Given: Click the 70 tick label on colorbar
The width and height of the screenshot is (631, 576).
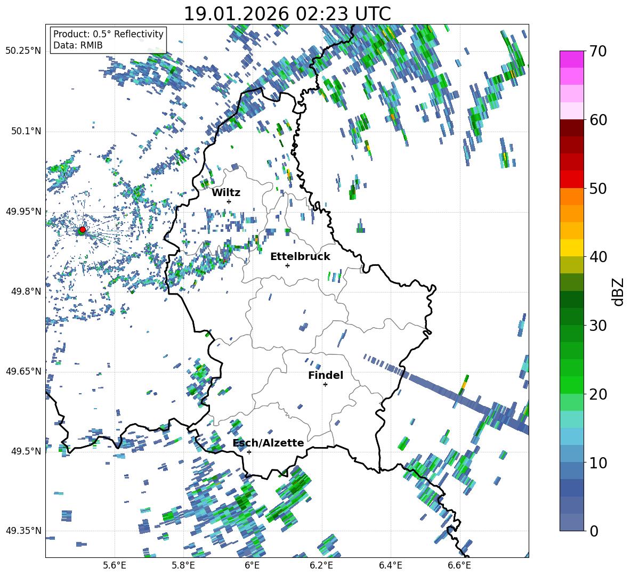Looking at the screenshot, I should [x=598, y=52].
